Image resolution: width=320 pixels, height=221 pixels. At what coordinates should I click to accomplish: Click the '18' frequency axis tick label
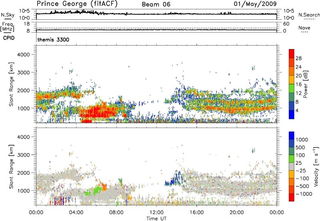click(x=27, y=24)
